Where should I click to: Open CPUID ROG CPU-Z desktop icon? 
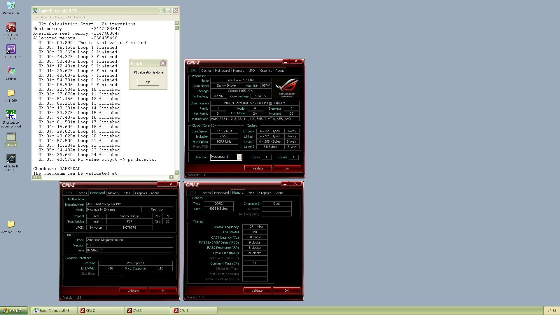click(11, 32)
